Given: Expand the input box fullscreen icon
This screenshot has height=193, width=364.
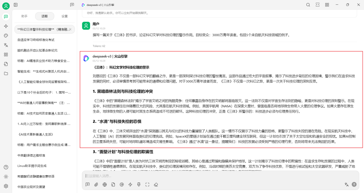Looking at the screenshot, I should [147, 185].
